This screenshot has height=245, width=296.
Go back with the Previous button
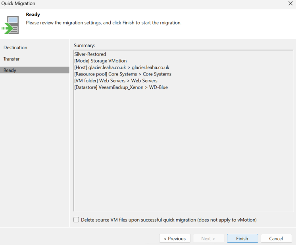(175, 238)
